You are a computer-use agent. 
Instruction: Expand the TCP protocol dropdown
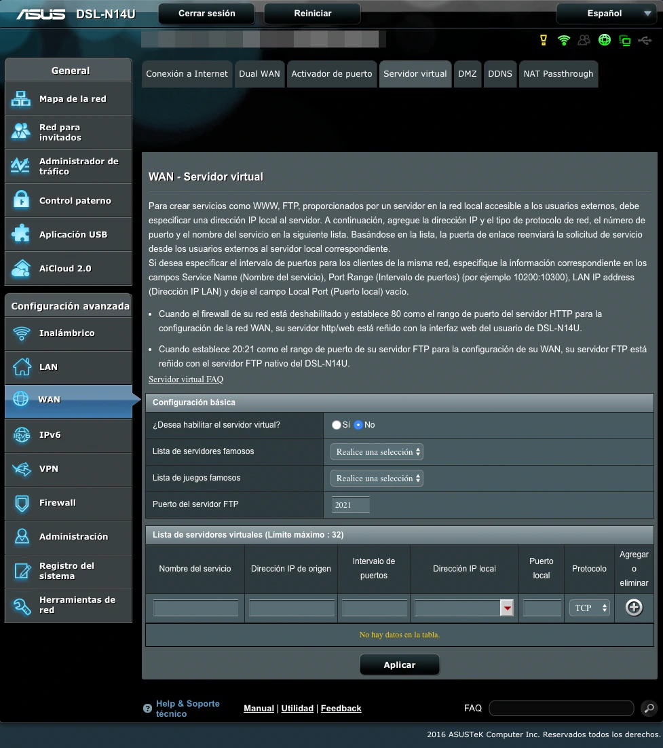point(589,608)
